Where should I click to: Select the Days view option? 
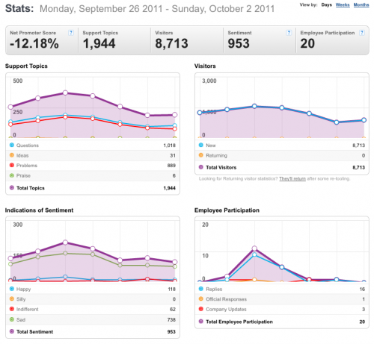pyautogui.click(x=326, y=4)
